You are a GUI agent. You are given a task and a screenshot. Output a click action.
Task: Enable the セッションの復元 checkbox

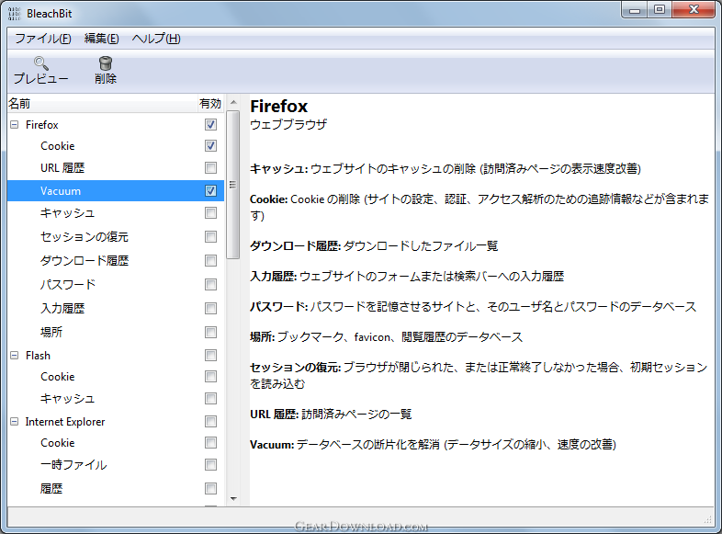click(x=210, y=237)
